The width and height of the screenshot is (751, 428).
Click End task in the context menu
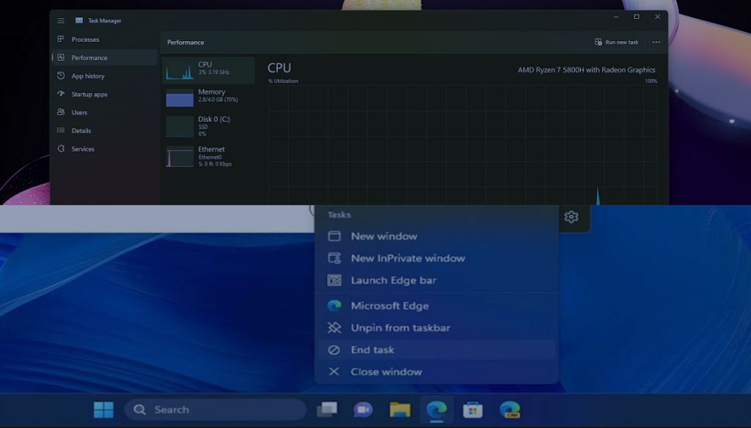pyautogui.click(x=373, y=350)
